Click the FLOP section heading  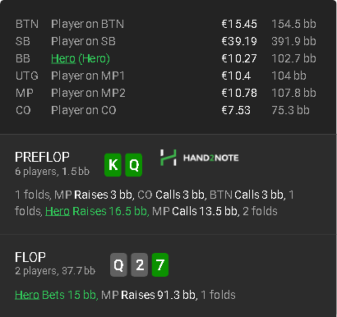pos(30,257)
